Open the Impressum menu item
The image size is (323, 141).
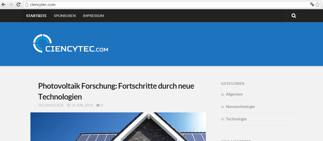[93, 16]
